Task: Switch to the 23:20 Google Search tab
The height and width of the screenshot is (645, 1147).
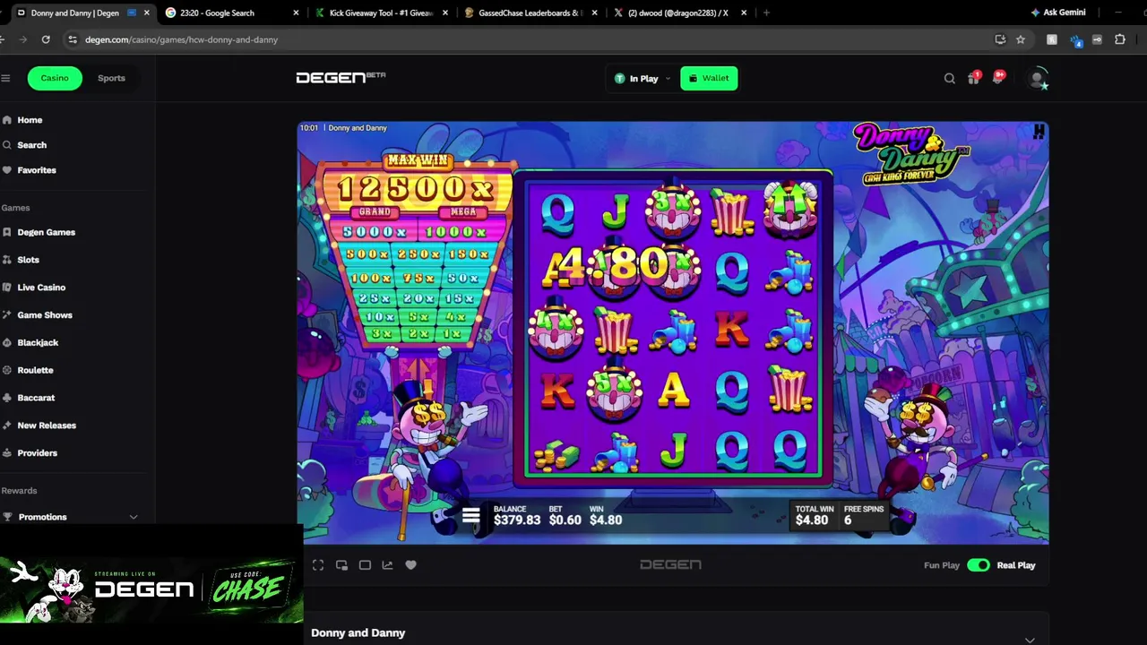Action: (232, 13)
